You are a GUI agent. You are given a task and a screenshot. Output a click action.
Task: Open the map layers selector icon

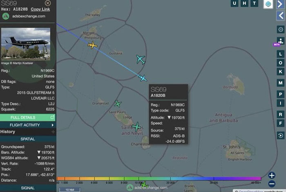(x=268, y=4)
